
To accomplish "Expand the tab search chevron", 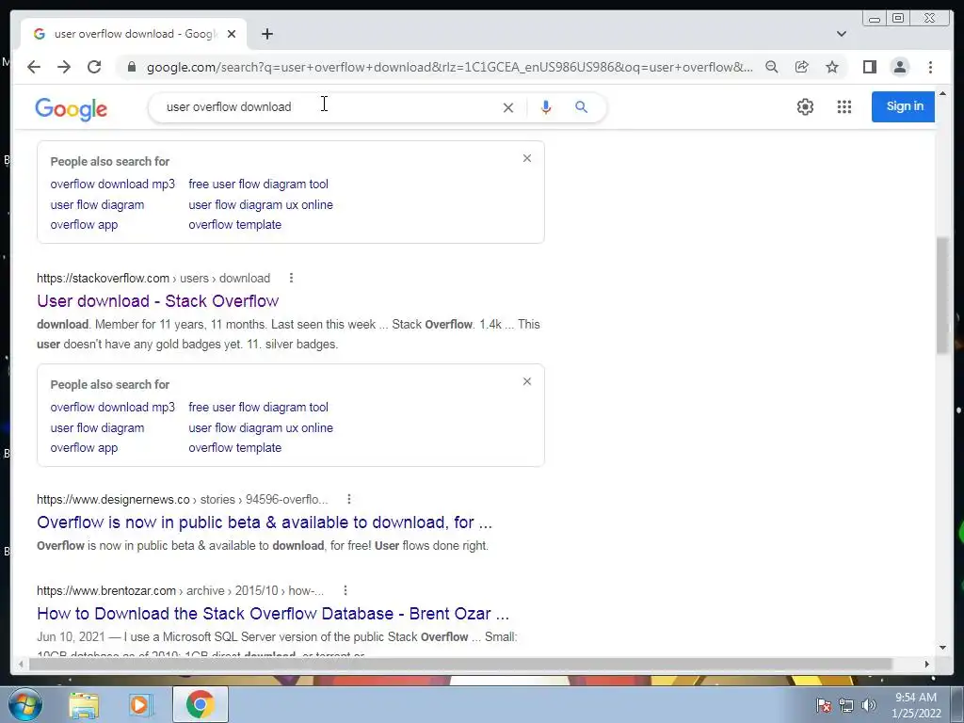I will (x=842, y=34).
